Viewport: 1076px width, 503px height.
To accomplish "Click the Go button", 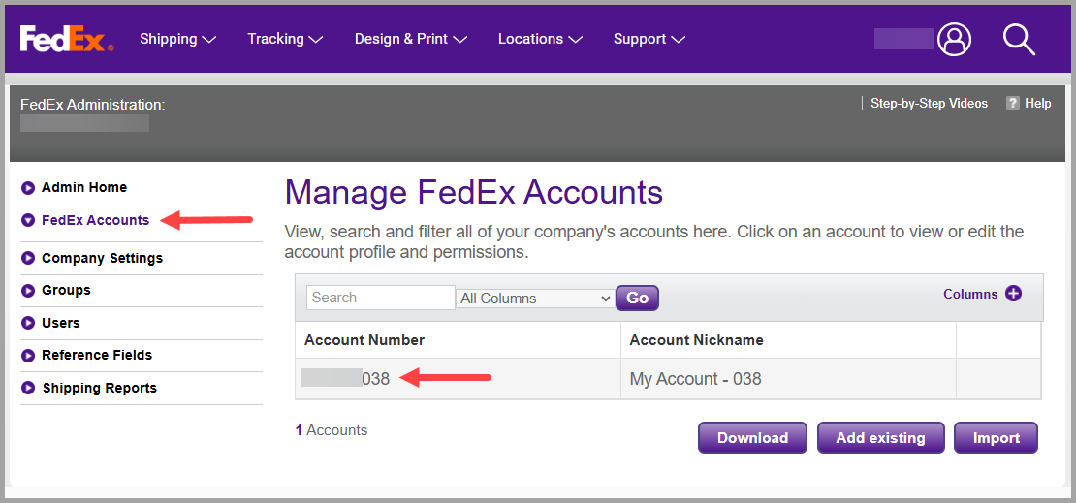I will pos(638,298).
